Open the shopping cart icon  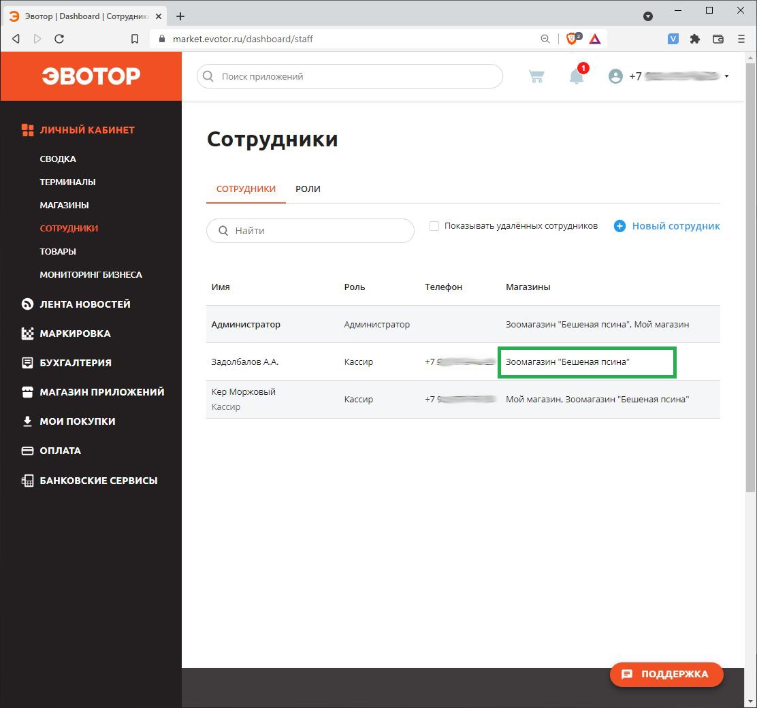(536, 76)
